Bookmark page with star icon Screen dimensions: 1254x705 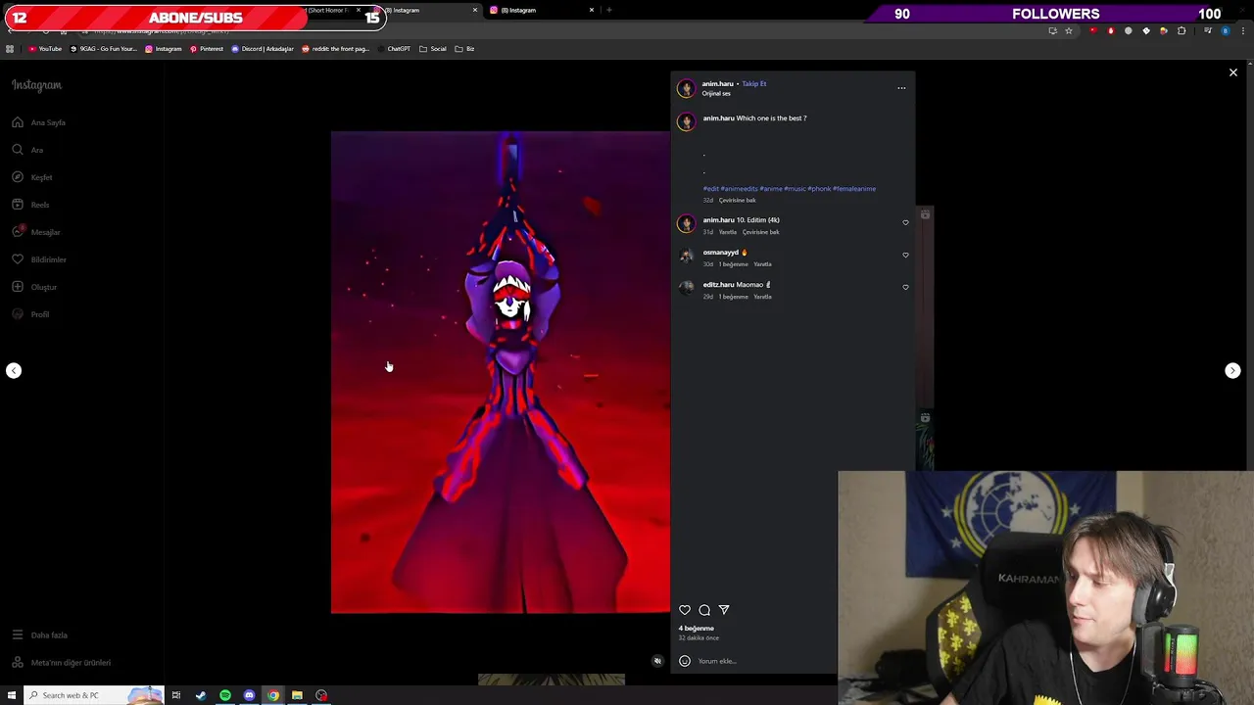click(1069, 31)
